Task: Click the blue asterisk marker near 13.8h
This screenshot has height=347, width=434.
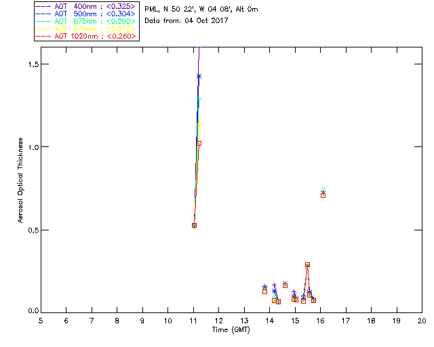Action: [x=264, y=287]
